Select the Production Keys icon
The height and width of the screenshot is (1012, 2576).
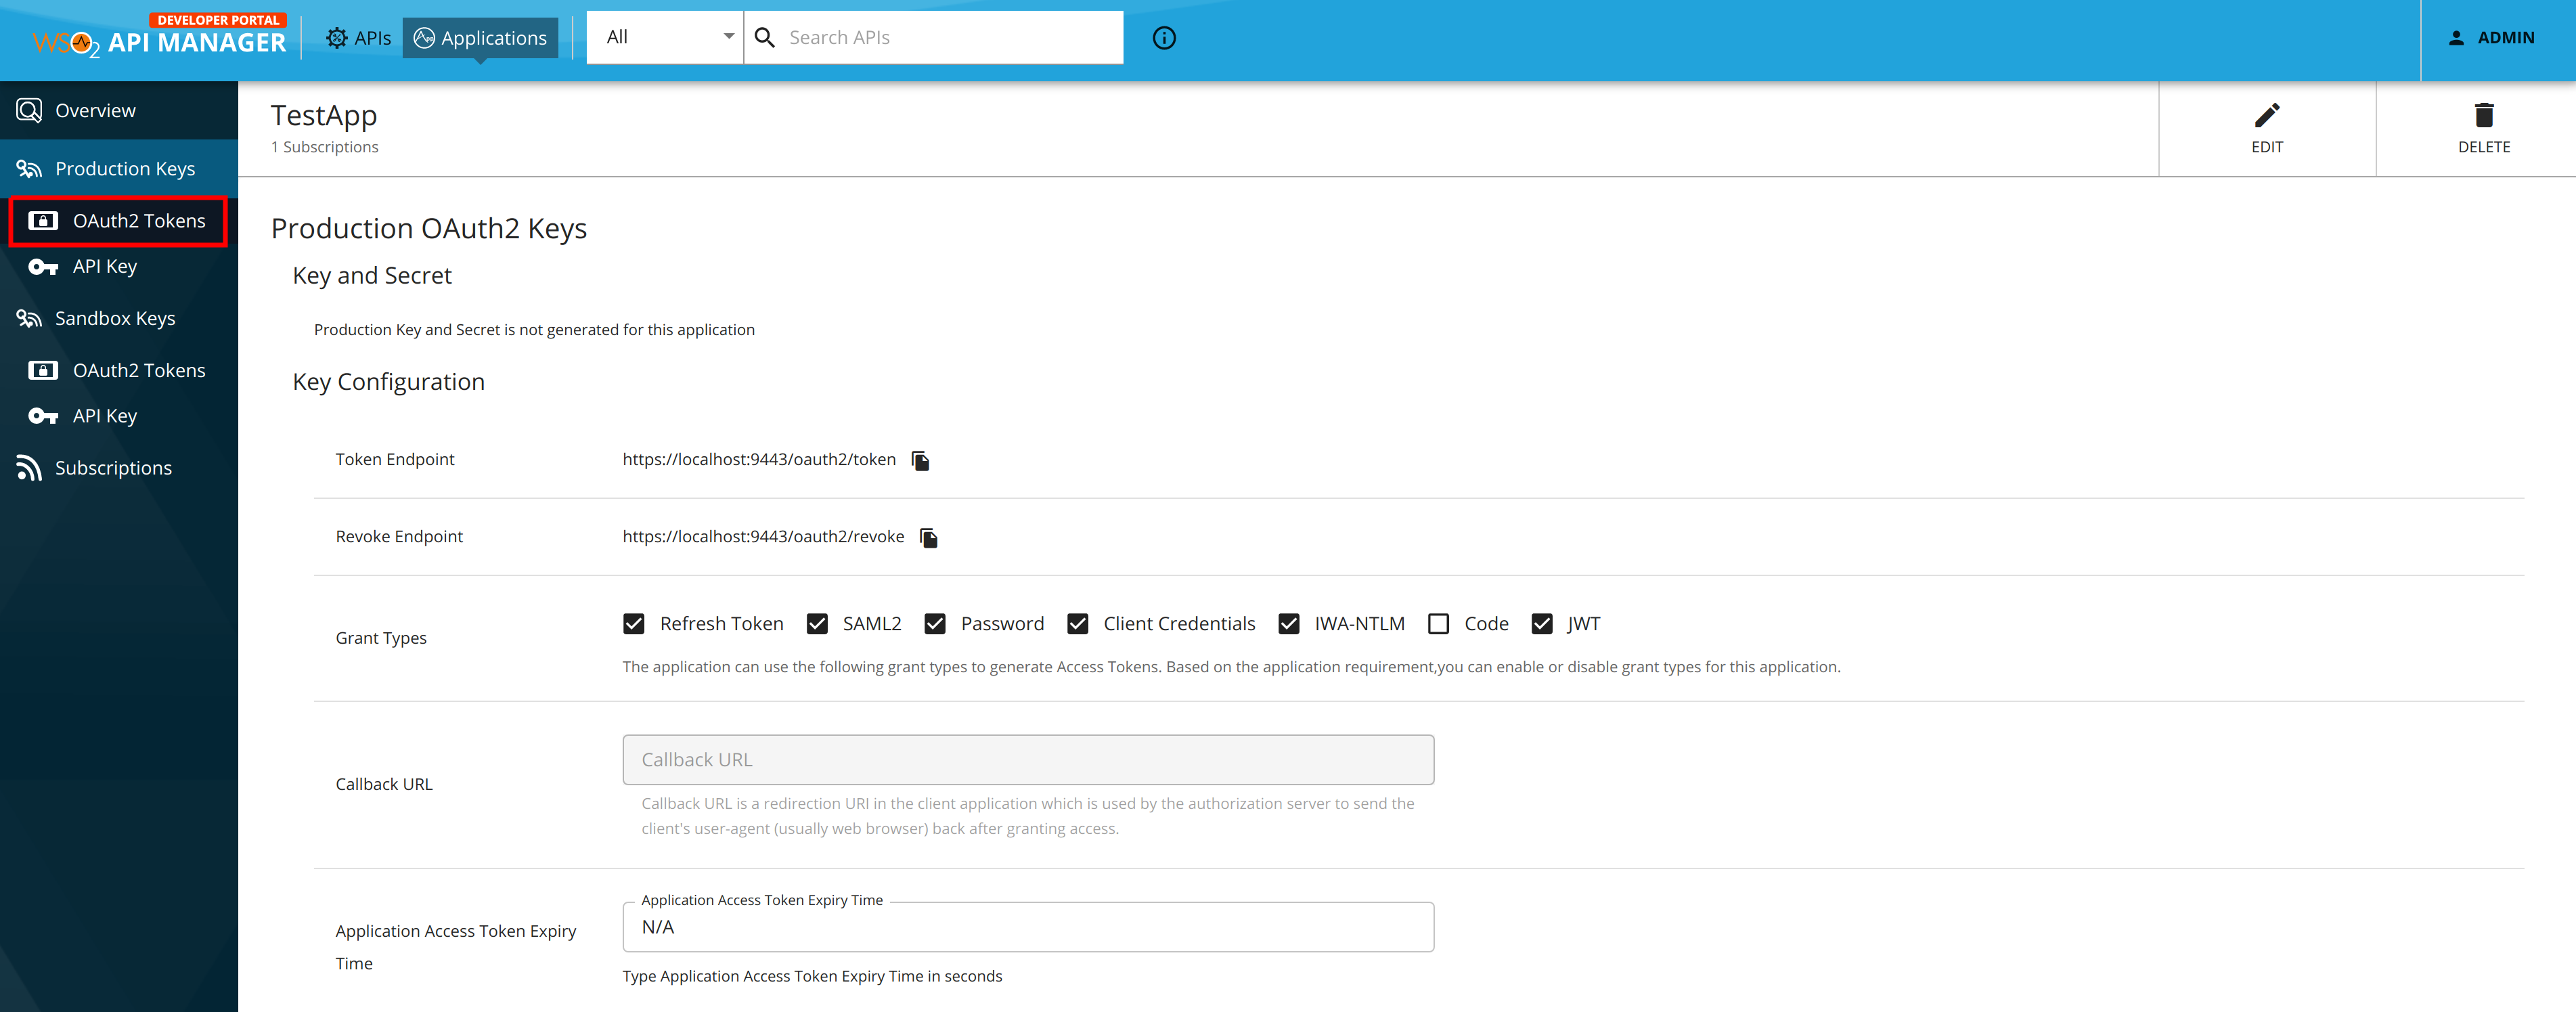(30, 168)
